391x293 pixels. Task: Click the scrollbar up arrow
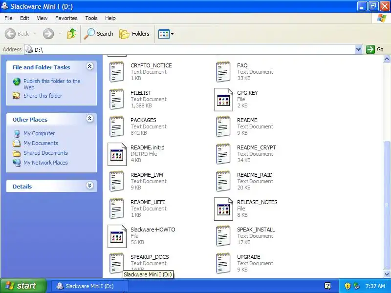point(387,59)
